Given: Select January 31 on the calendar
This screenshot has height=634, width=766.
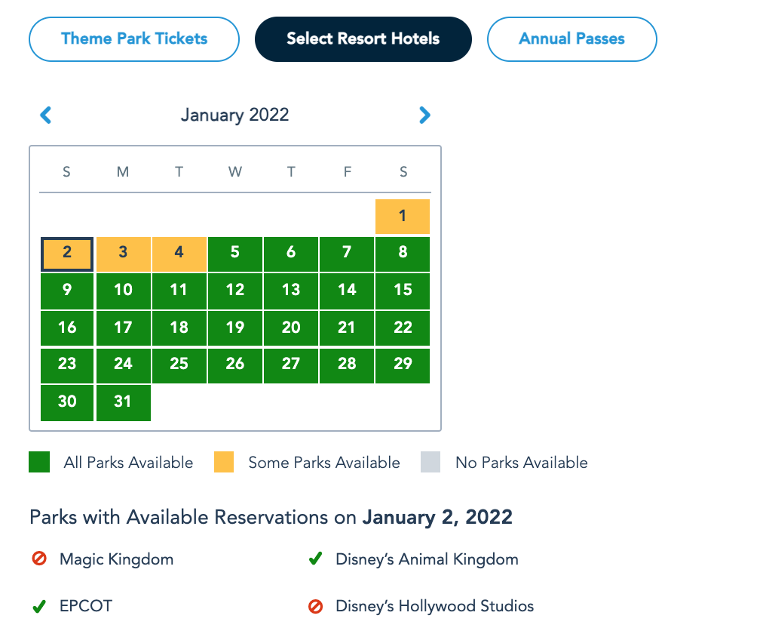Looking at the screenshot, I should coord(123,402).
